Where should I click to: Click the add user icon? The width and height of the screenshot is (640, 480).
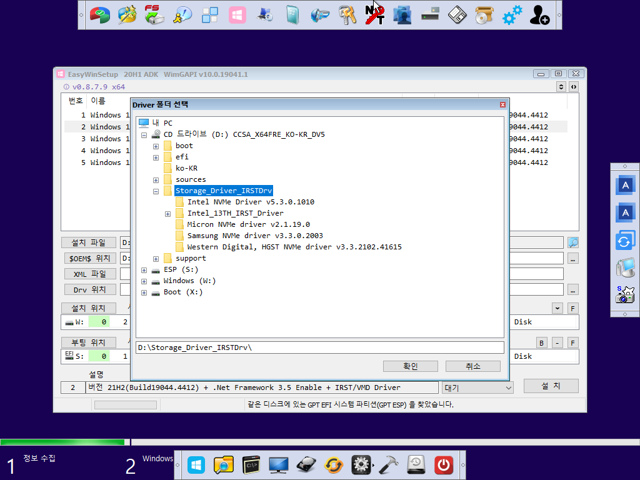[539, 15]
